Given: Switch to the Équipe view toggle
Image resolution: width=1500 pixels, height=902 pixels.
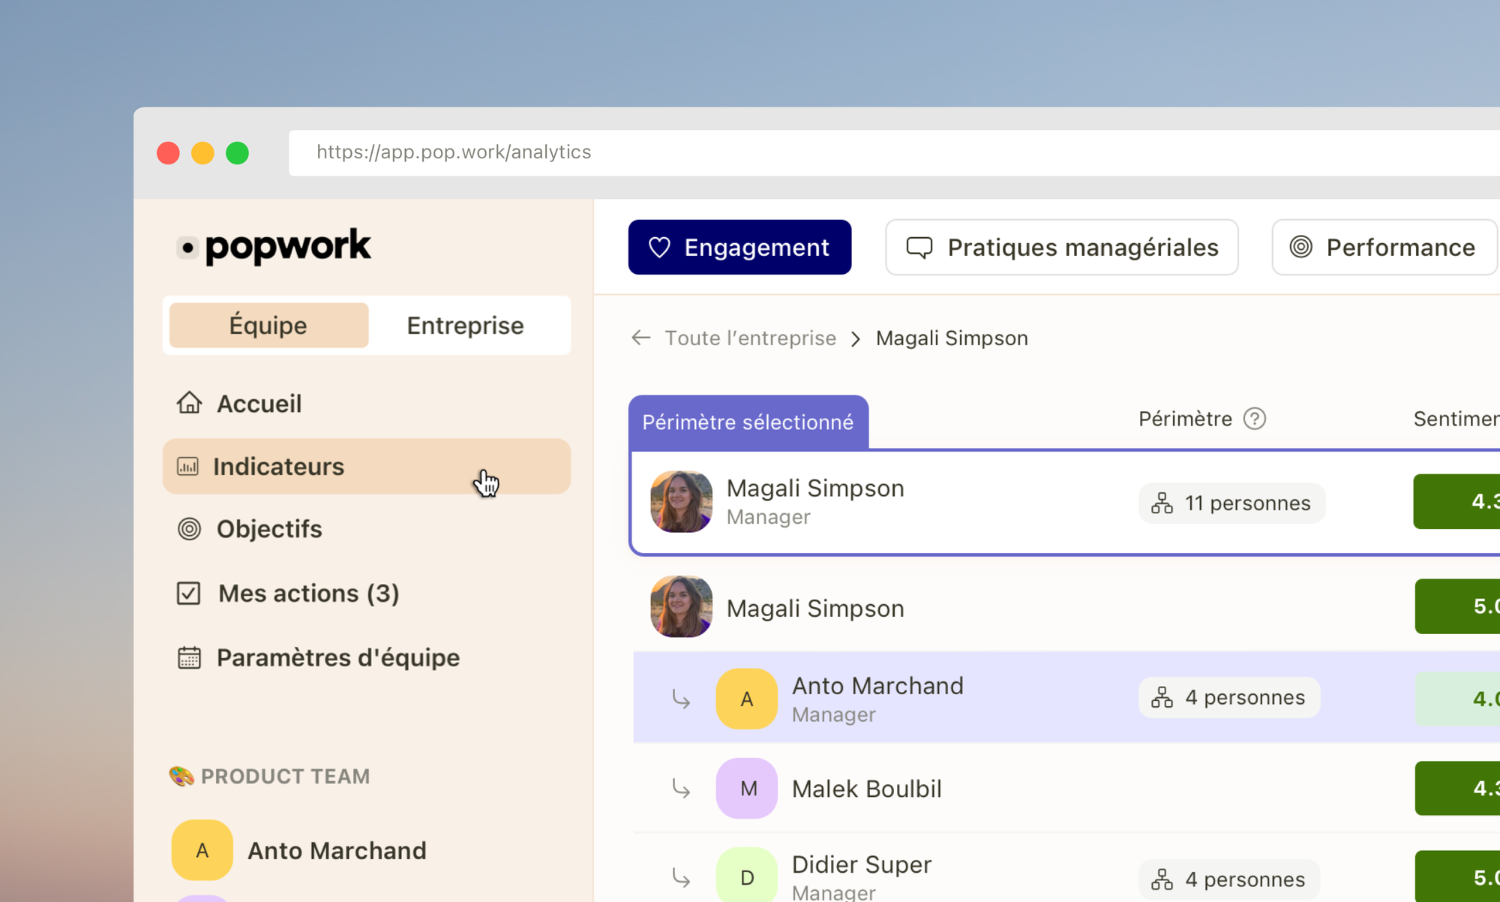Looking at the screenshot, I should [268, 326].
